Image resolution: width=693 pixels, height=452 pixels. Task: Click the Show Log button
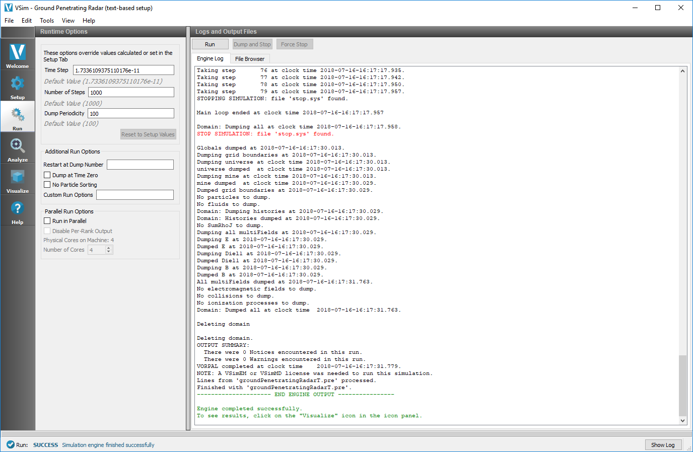click(x=663, y=445)
